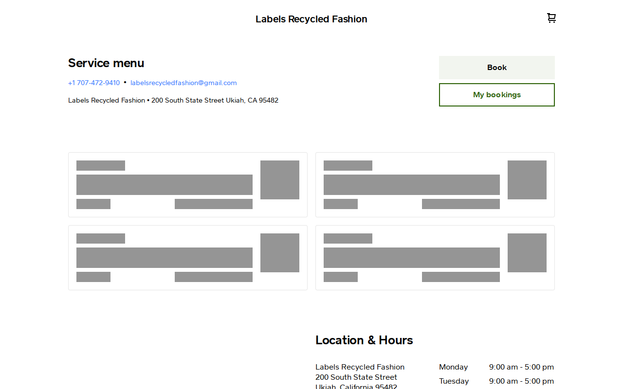The width and height of the screenshot is (623, 389).
Task: Click Tuesday's 9:00 am - 5:00 pm hours
Action: tap(521, 381)
